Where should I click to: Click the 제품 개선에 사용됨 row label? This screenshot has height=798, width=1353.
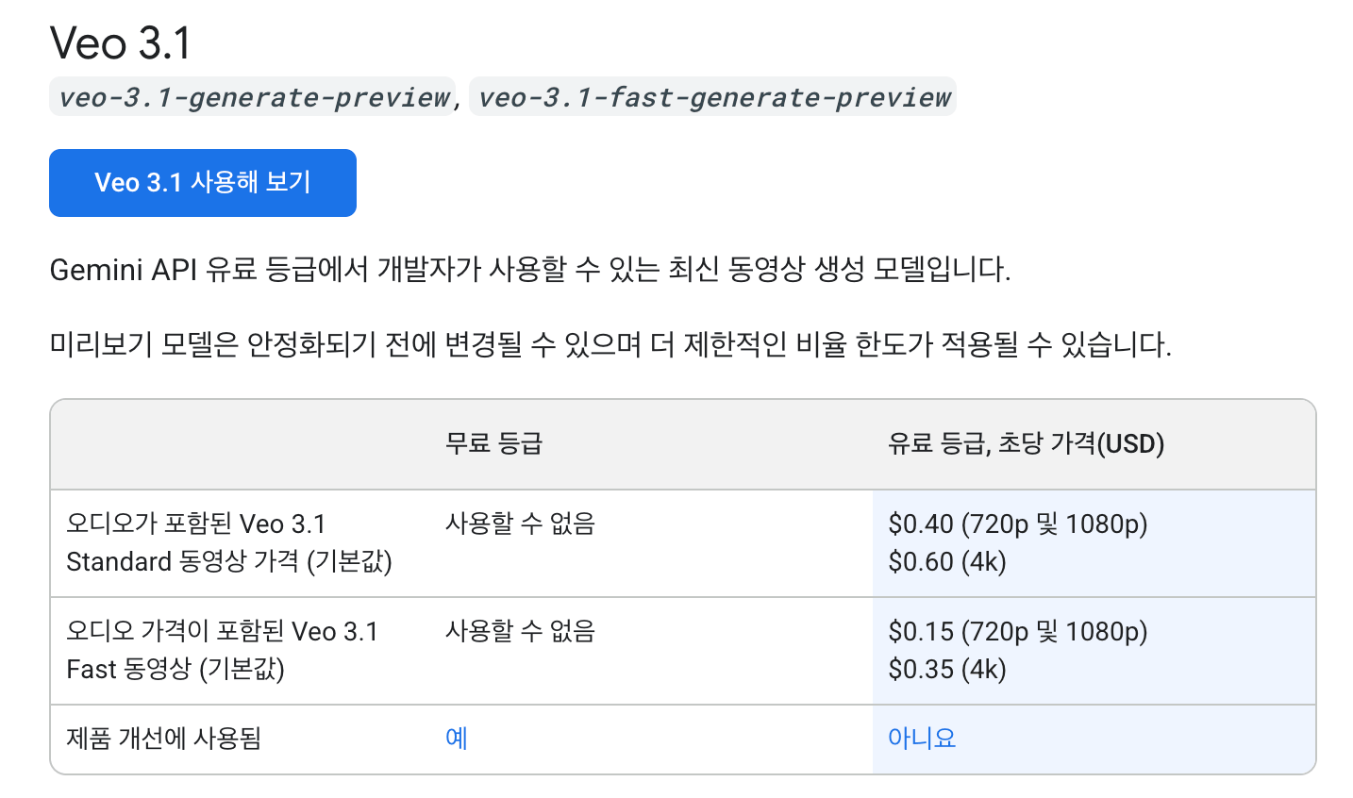pos(163,738)
